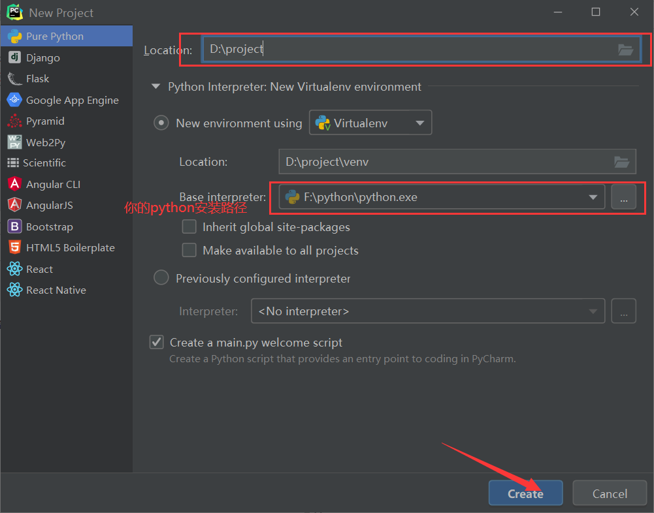Browse folder icon in venv Location field

[621, 162]
